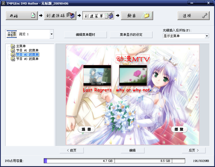
Task: Select the 动漫MTV title text
Action: pos(133,59)
